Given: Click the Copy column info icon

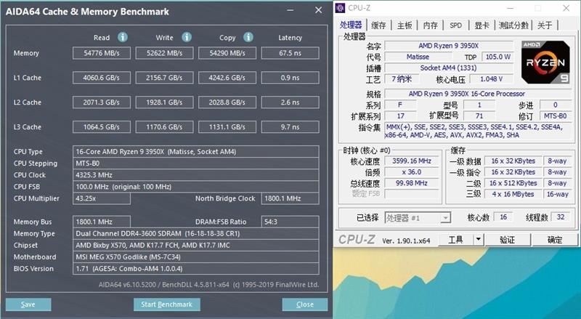Looking at the screenshot, I should (248, 37).
